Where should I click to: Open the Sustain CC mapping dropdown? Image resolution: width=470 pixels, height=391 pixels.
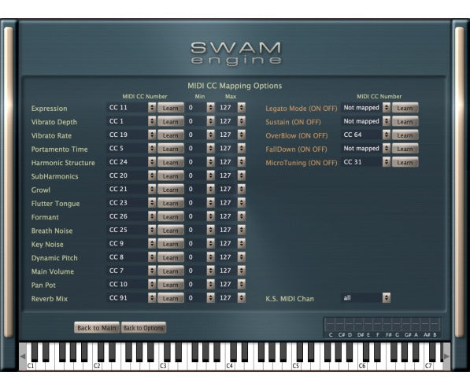(387, 121)
